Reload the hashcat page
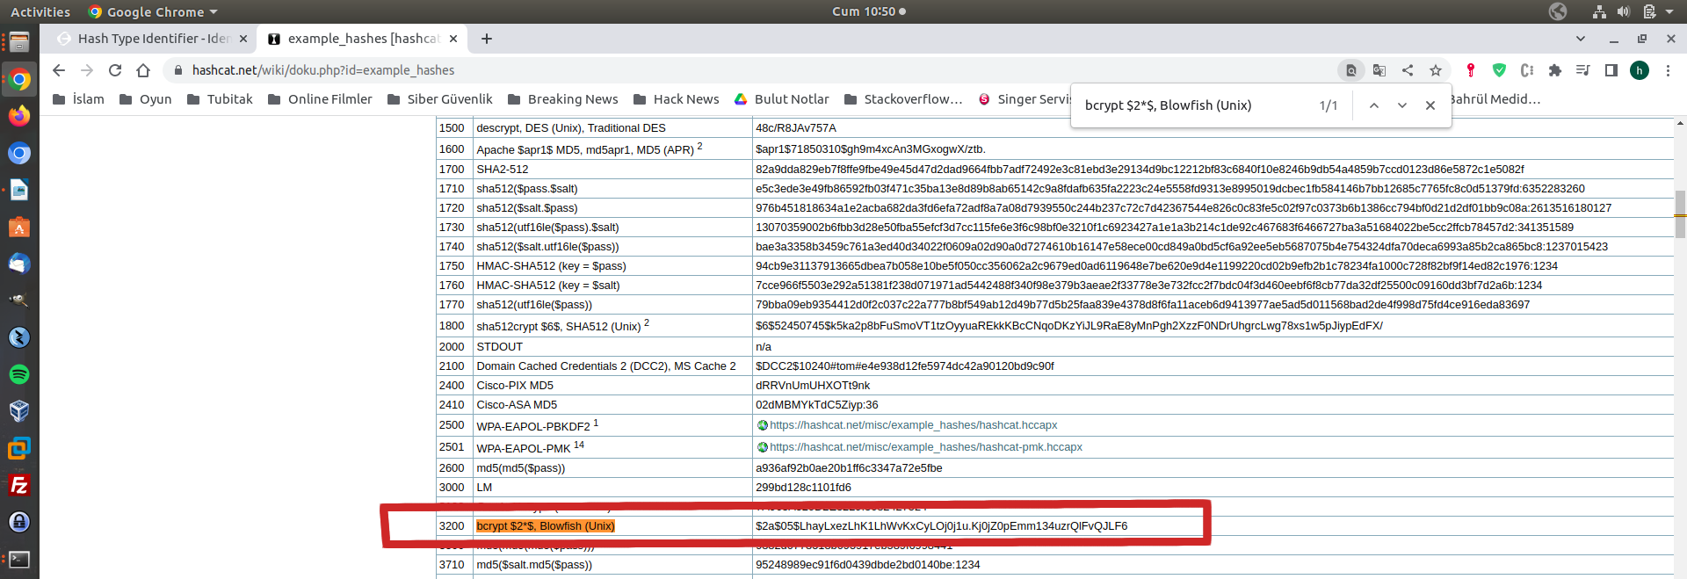 (115, 70)
